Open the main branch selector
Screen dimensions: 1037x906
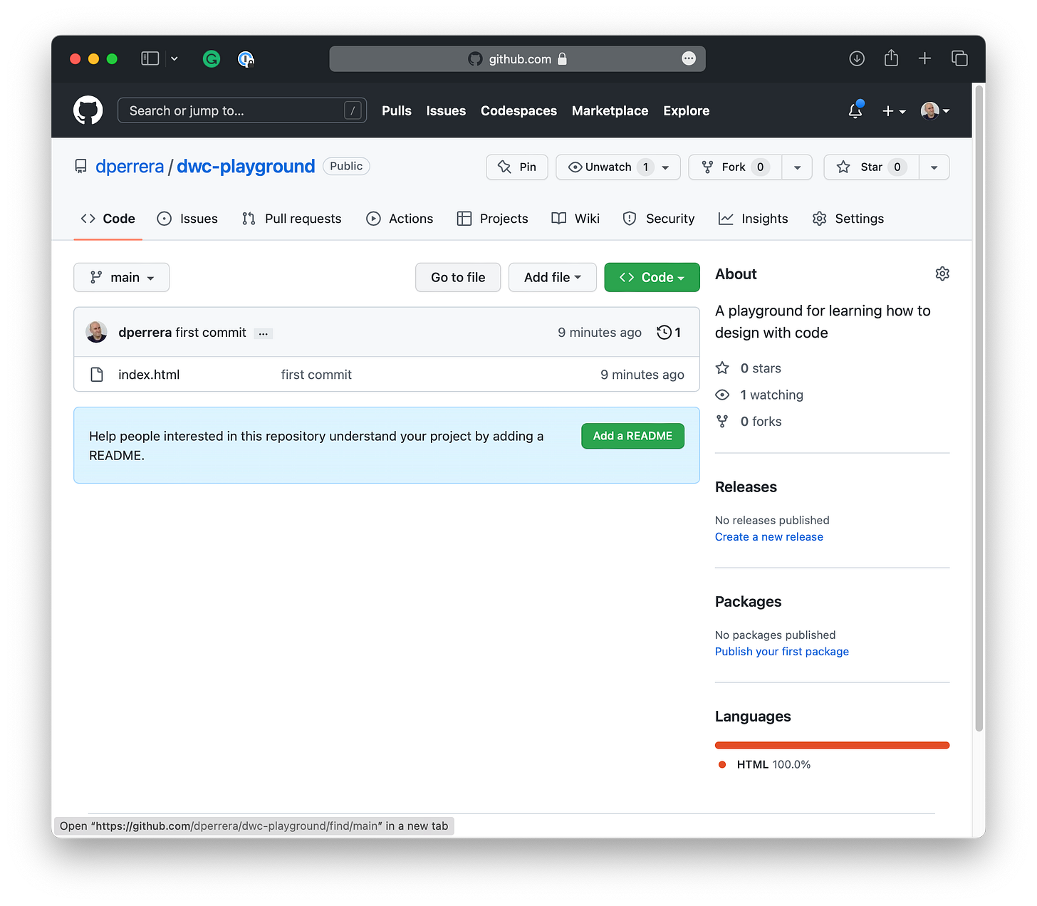(122, 277)
